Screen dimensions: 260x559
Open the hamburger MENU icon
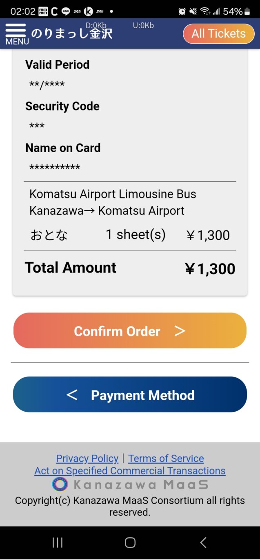[16, 34]
